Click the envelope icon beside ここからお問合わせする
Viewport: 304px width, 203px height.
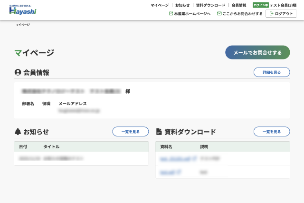coord(219,14)
